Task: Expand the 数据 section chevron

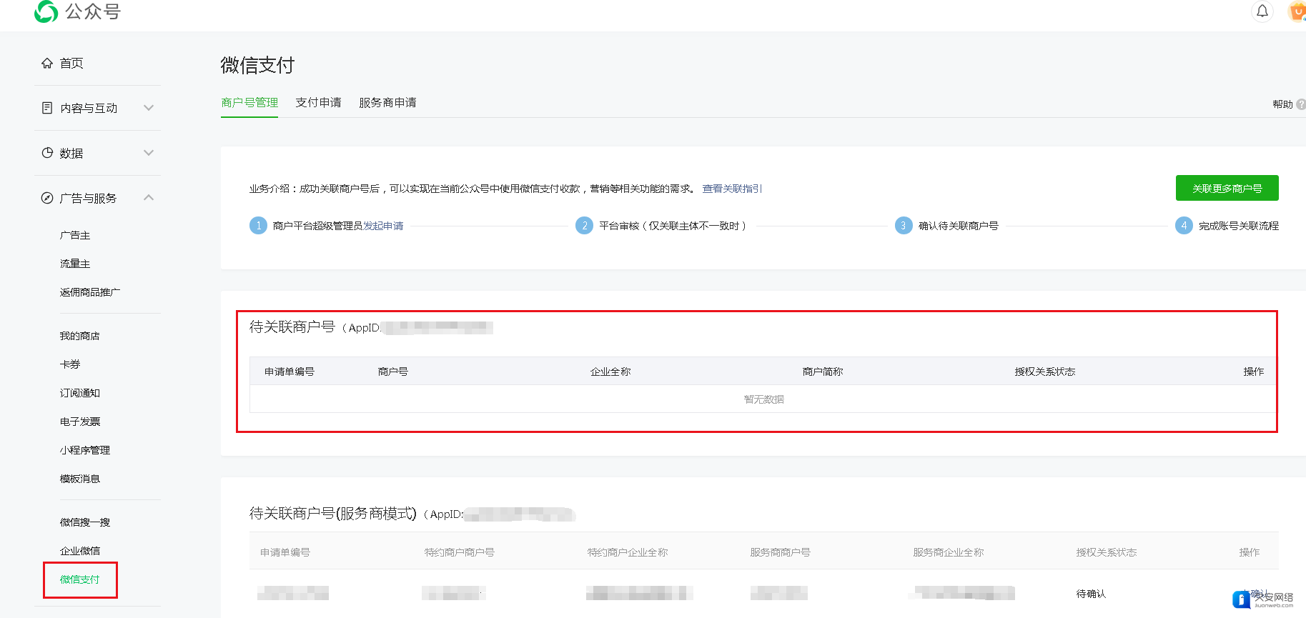Action: pos(149,153)
